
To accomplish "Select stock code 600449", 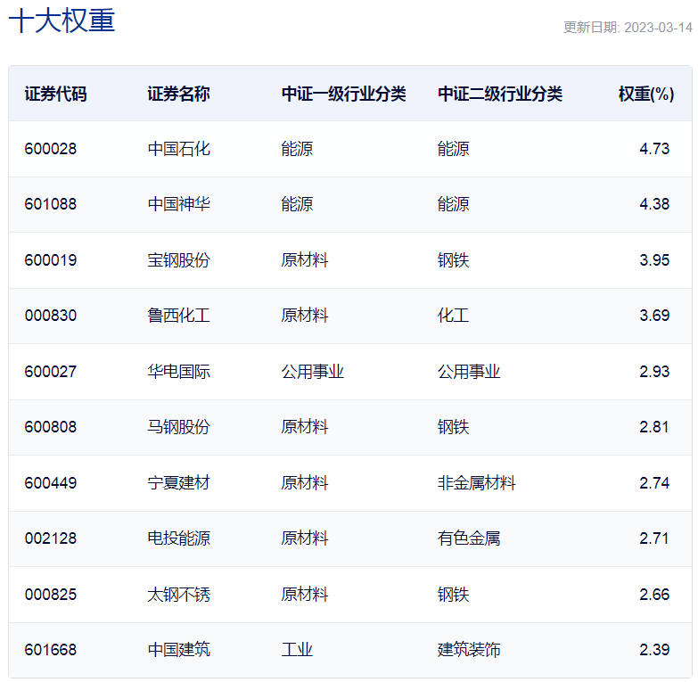I will pos(51,483).
